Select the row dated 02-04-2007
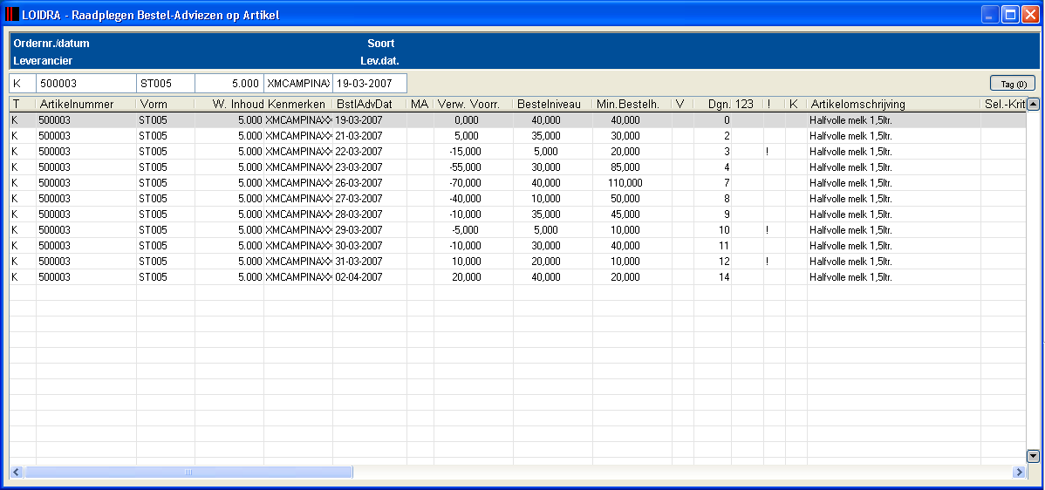This screenshot has height=490, width=1045. coord(517,277)
